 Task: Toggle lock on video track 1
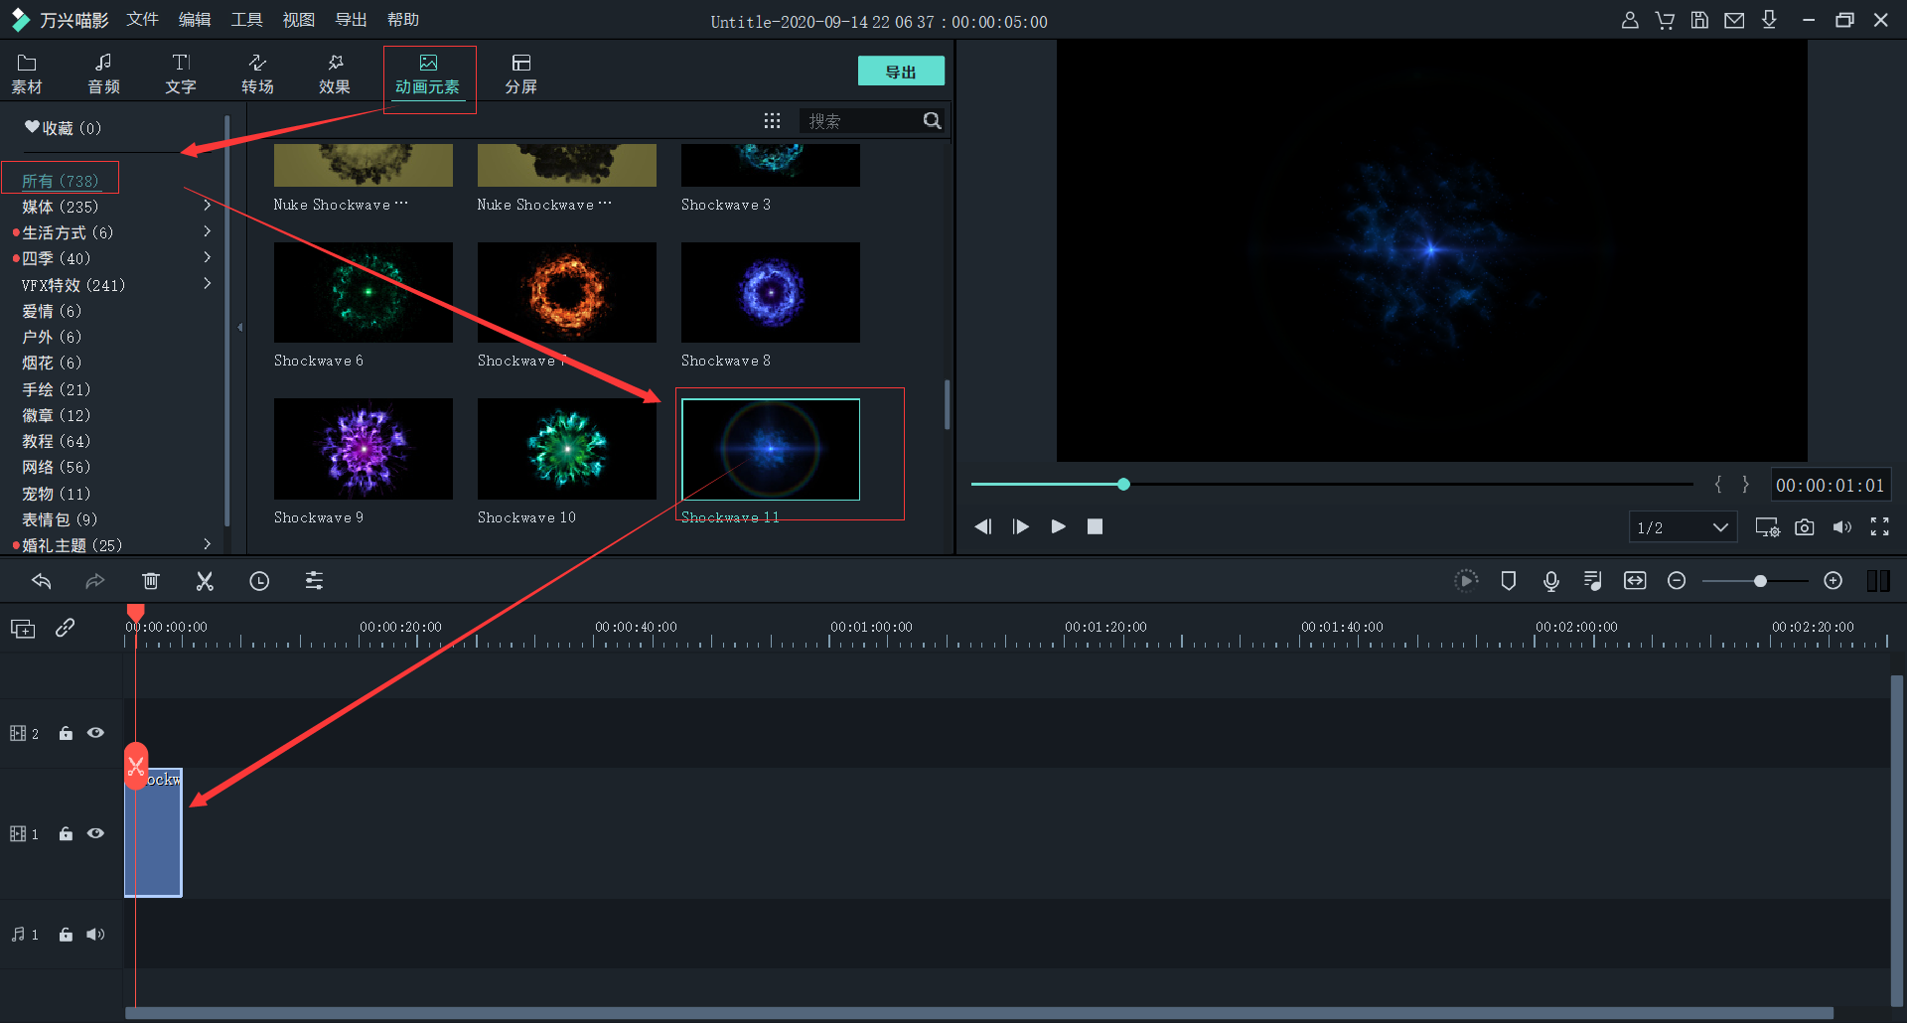click(x=66, y=834)
